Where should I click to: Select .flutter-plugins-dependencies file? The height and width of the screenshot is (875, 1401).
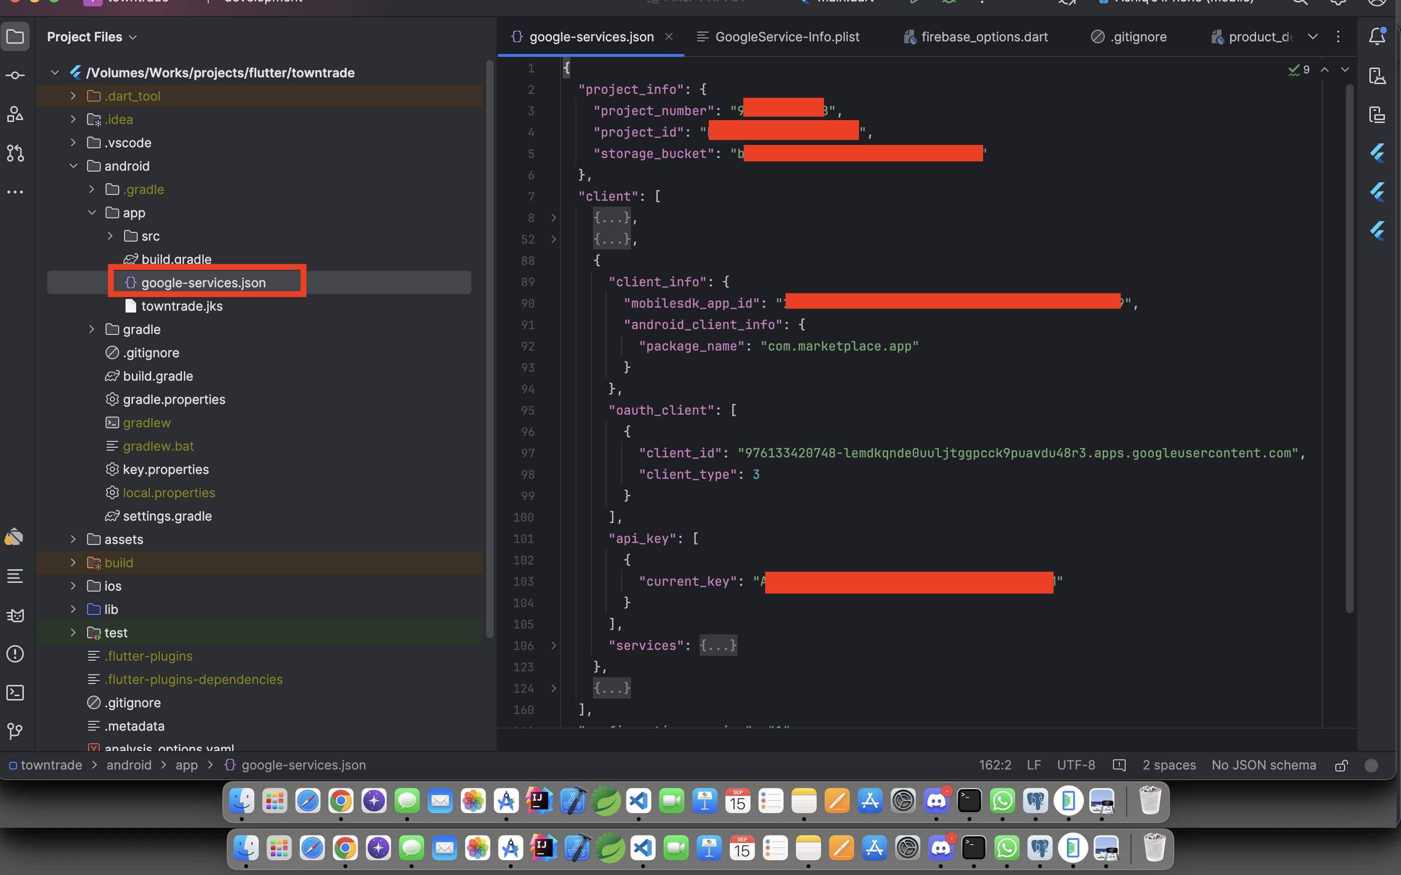pos(193,680)
